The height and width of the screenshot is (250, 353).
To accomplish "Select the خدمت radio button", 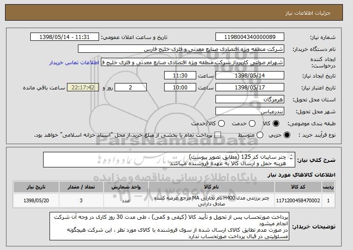I will tap(252, 123).
